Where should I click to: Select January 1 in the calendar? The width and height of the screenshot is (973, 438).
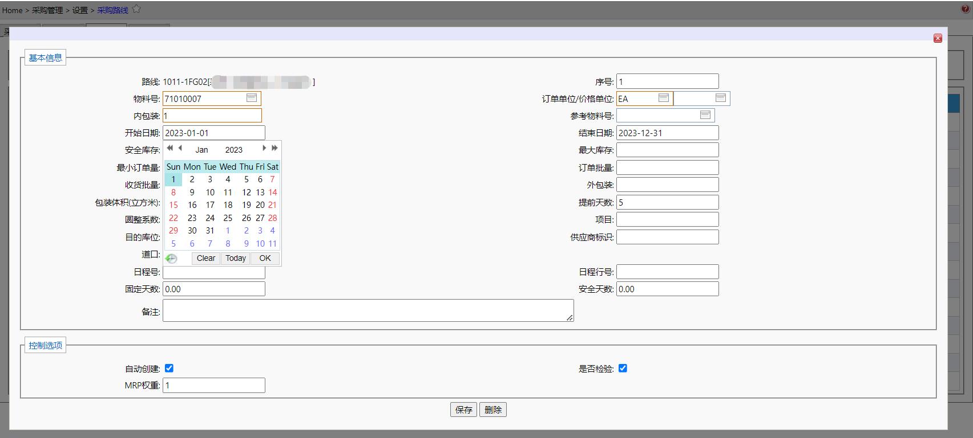pos(173,179)
